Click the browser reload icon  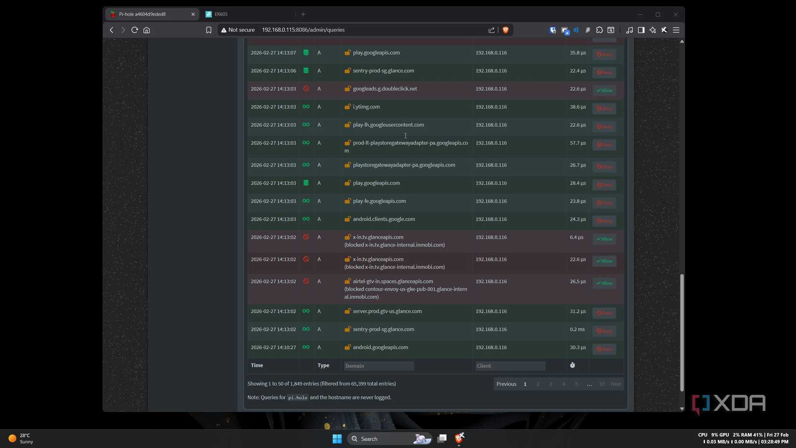pyautogui.click(x=135, y=30)
